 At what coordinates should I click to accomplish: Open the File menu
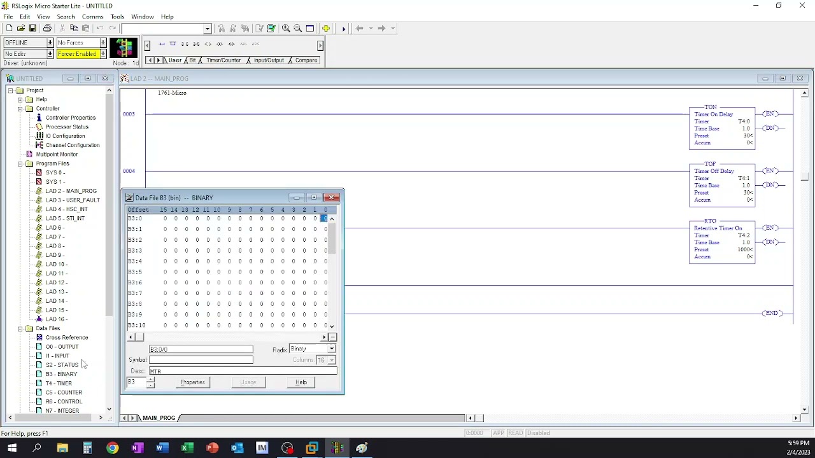(8, 17)
